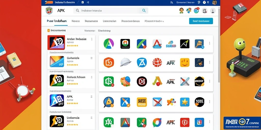The width and height of the screenshot is (261, 130).
Task: Open the three-dot menu for the SIER icon row
Action: pyautogui.click(x=210, y=102)
